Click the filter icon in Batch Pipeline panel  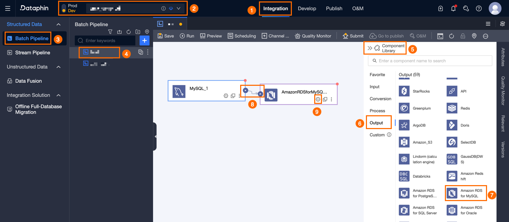pyautogui.click(x=110, y=32)
